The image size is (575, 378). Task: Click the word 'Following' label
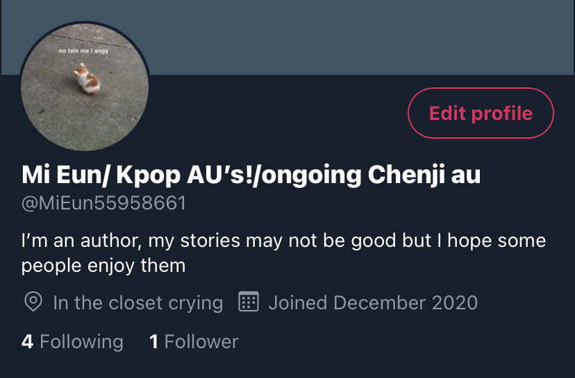[x=81, y=341]
